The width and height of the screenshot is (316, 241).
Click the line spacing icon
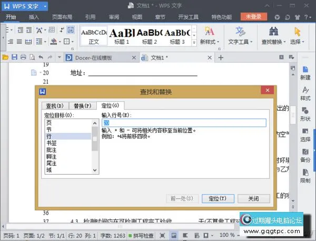[x=39, y=42]
